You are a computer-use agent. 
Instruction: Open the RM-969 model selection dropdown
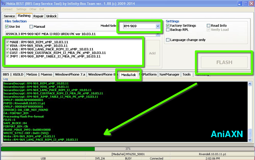[x=157, y=26]
